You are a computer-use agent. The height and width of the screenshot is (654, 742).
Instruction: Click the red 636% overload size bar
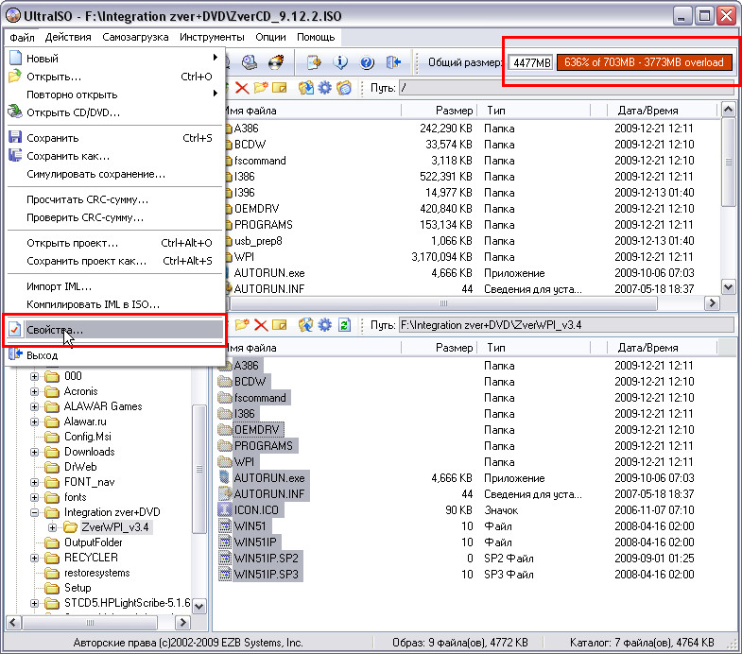pos(644,62)
